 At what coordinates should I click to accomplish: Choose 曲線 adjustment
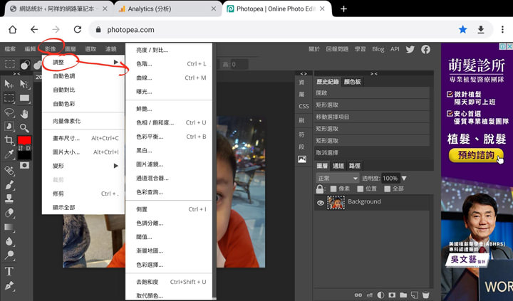[168, 78]
